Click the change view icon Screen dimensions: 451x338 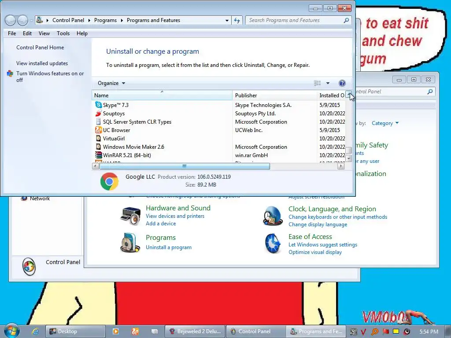coord(317,83)
